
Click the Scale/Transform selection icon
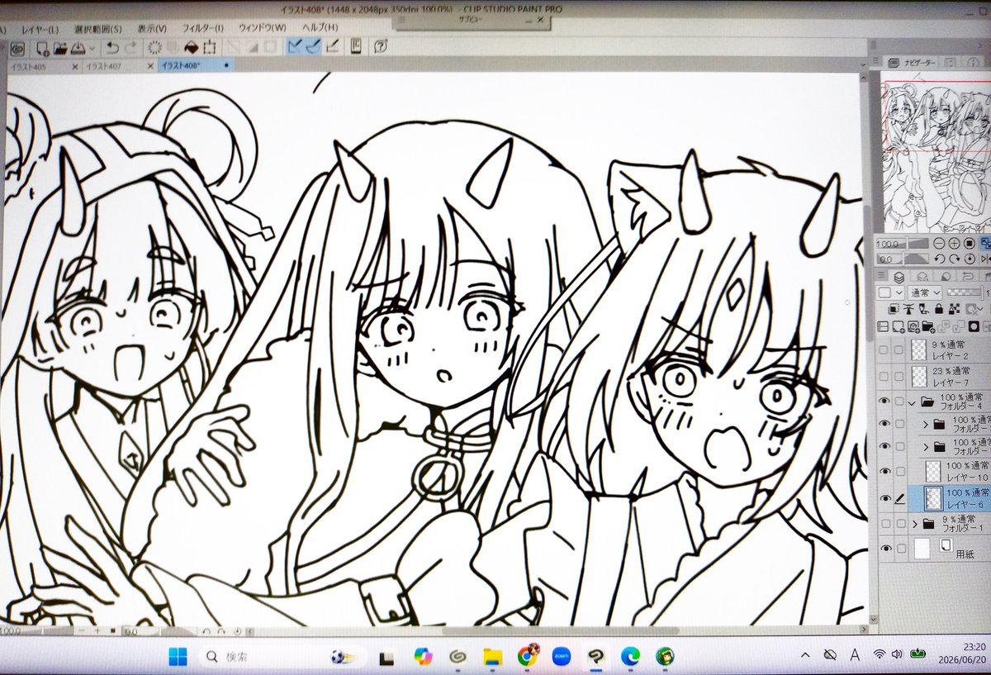coord(209,48)
